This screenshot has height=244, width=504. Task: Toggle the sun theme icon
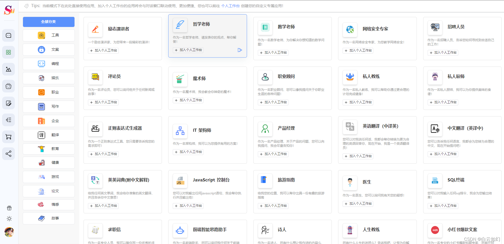(9, 219)
